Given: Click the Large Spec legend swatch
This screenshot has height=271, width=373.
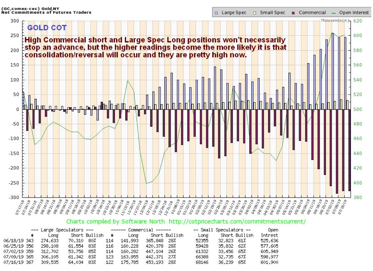Looking at the screenshot, I should 216,13.
